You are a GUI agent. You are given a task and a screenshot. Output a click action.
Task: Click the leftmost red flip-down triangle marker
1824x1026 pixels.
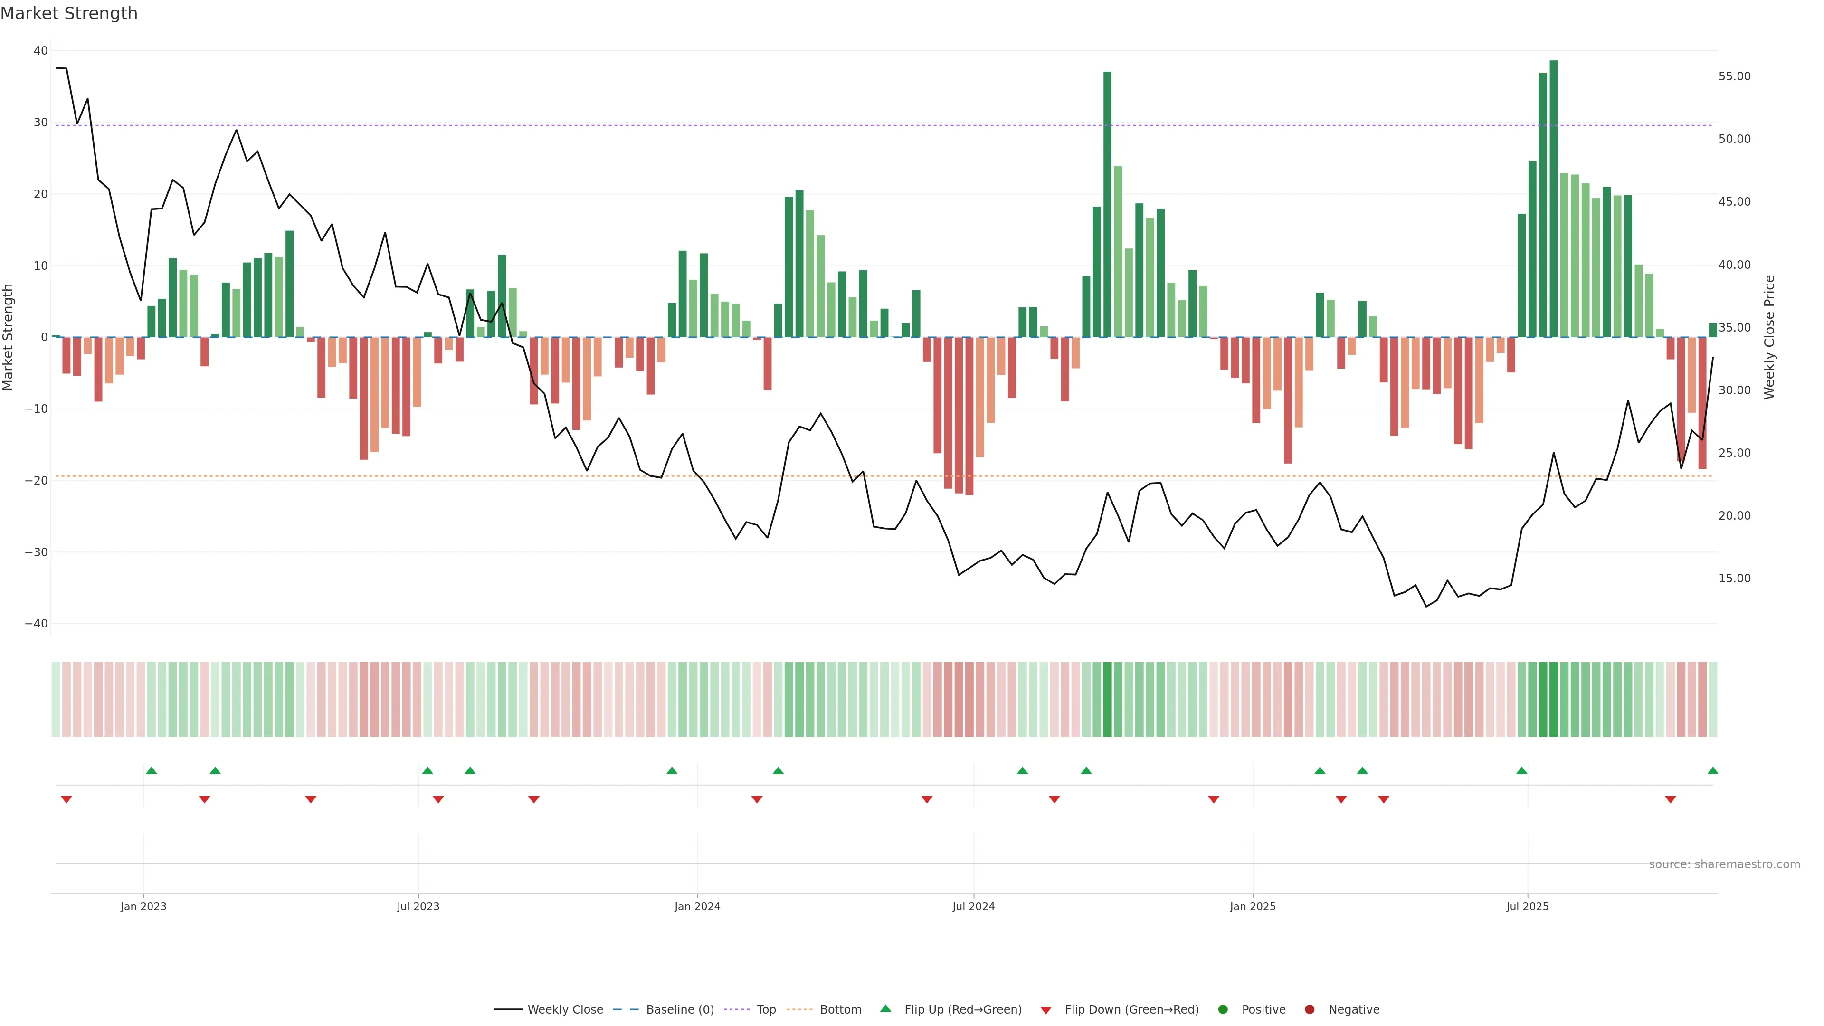[66, 799]
